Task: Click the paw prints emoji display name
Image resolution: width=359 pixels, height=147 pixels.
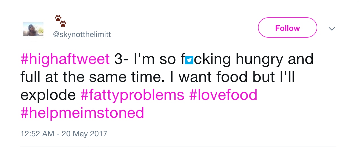Action: 61,21
